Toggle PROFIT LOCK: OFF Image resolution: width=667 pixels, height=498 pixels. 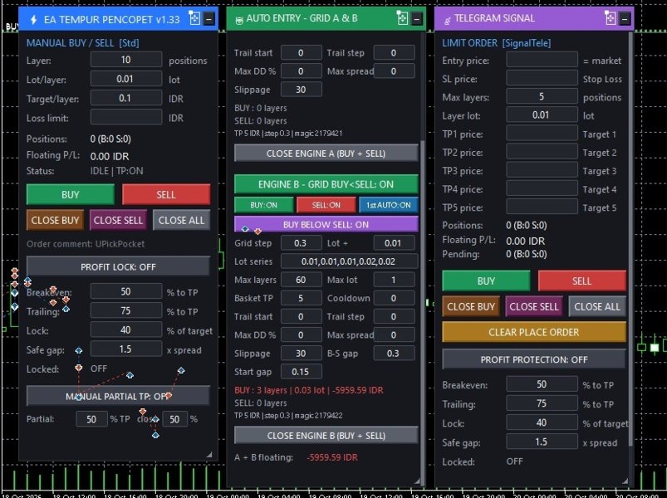click(118, 267)
